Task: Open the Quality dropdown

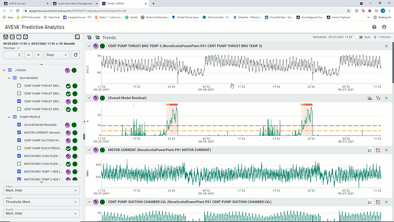Action: point(42,213)
